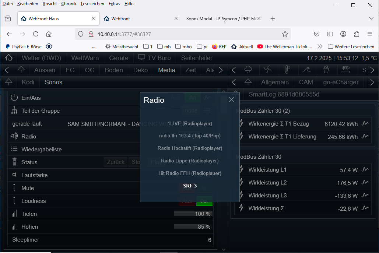The image size is (379, 253).
Task: Open a new browser tab
Action: pyautogui.click(x=273, y=19)
